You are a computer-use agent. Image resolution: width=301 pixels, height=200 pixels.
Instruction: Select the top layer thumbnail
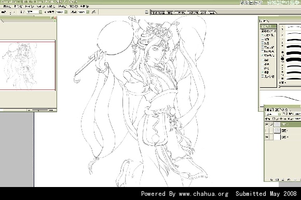[x=277, y=125]
